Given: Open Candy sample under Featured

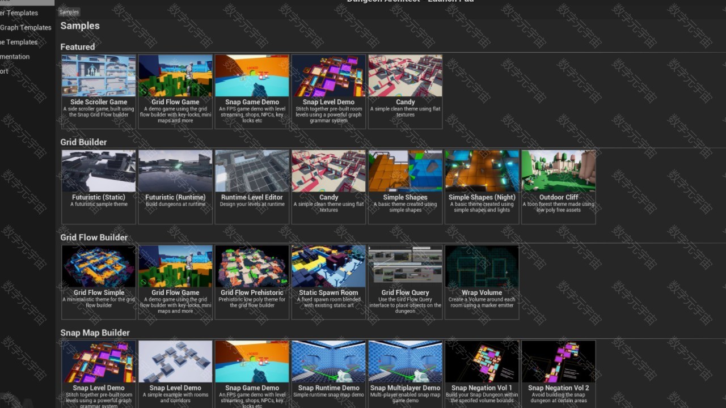Looking at the screenshot, I should tap(405, 91).
